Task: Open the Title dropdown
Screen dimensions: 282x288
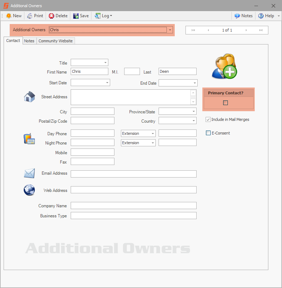Action: (105, 62)
